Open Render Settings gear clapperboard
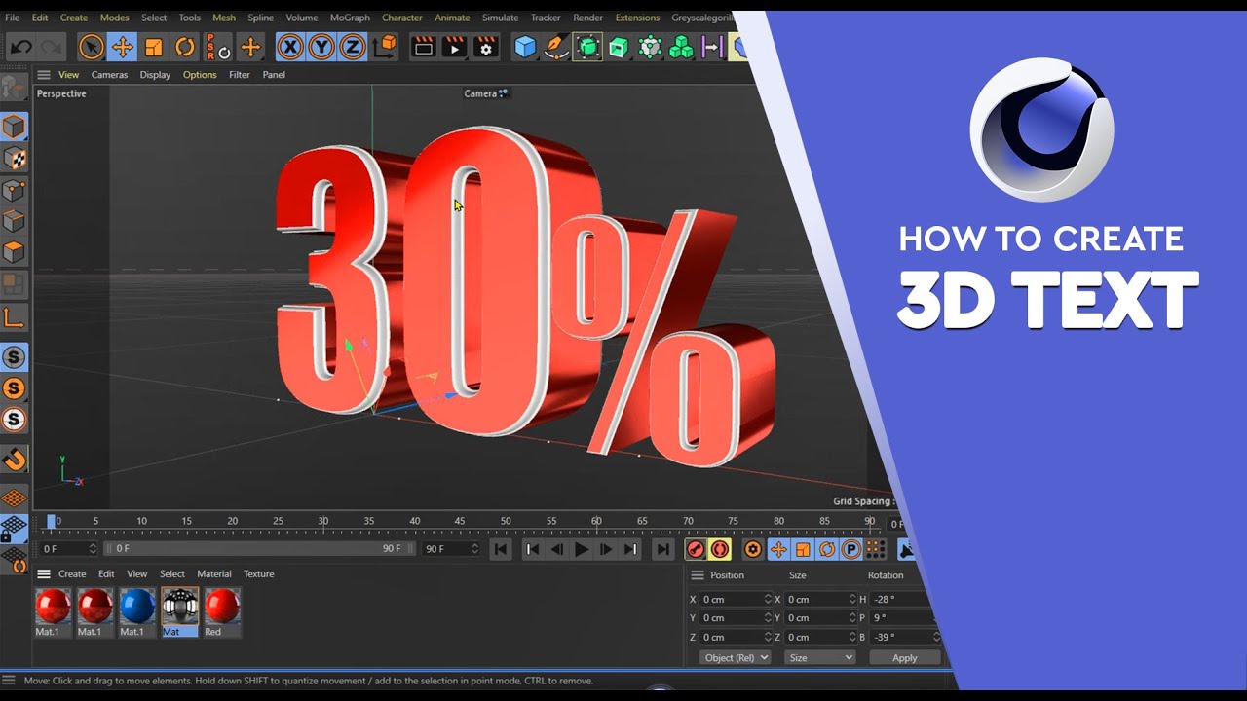Screen dimensions: 1247x701 click(x=486, y=47)
